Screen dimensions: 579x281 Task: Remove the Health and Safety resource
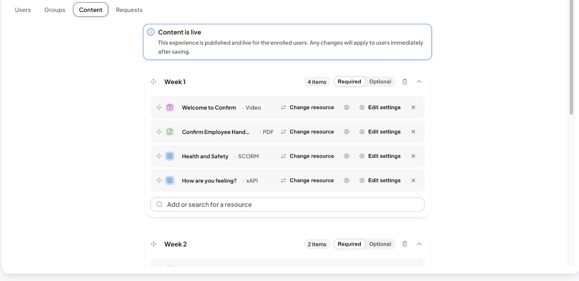(x=413, y=156)
